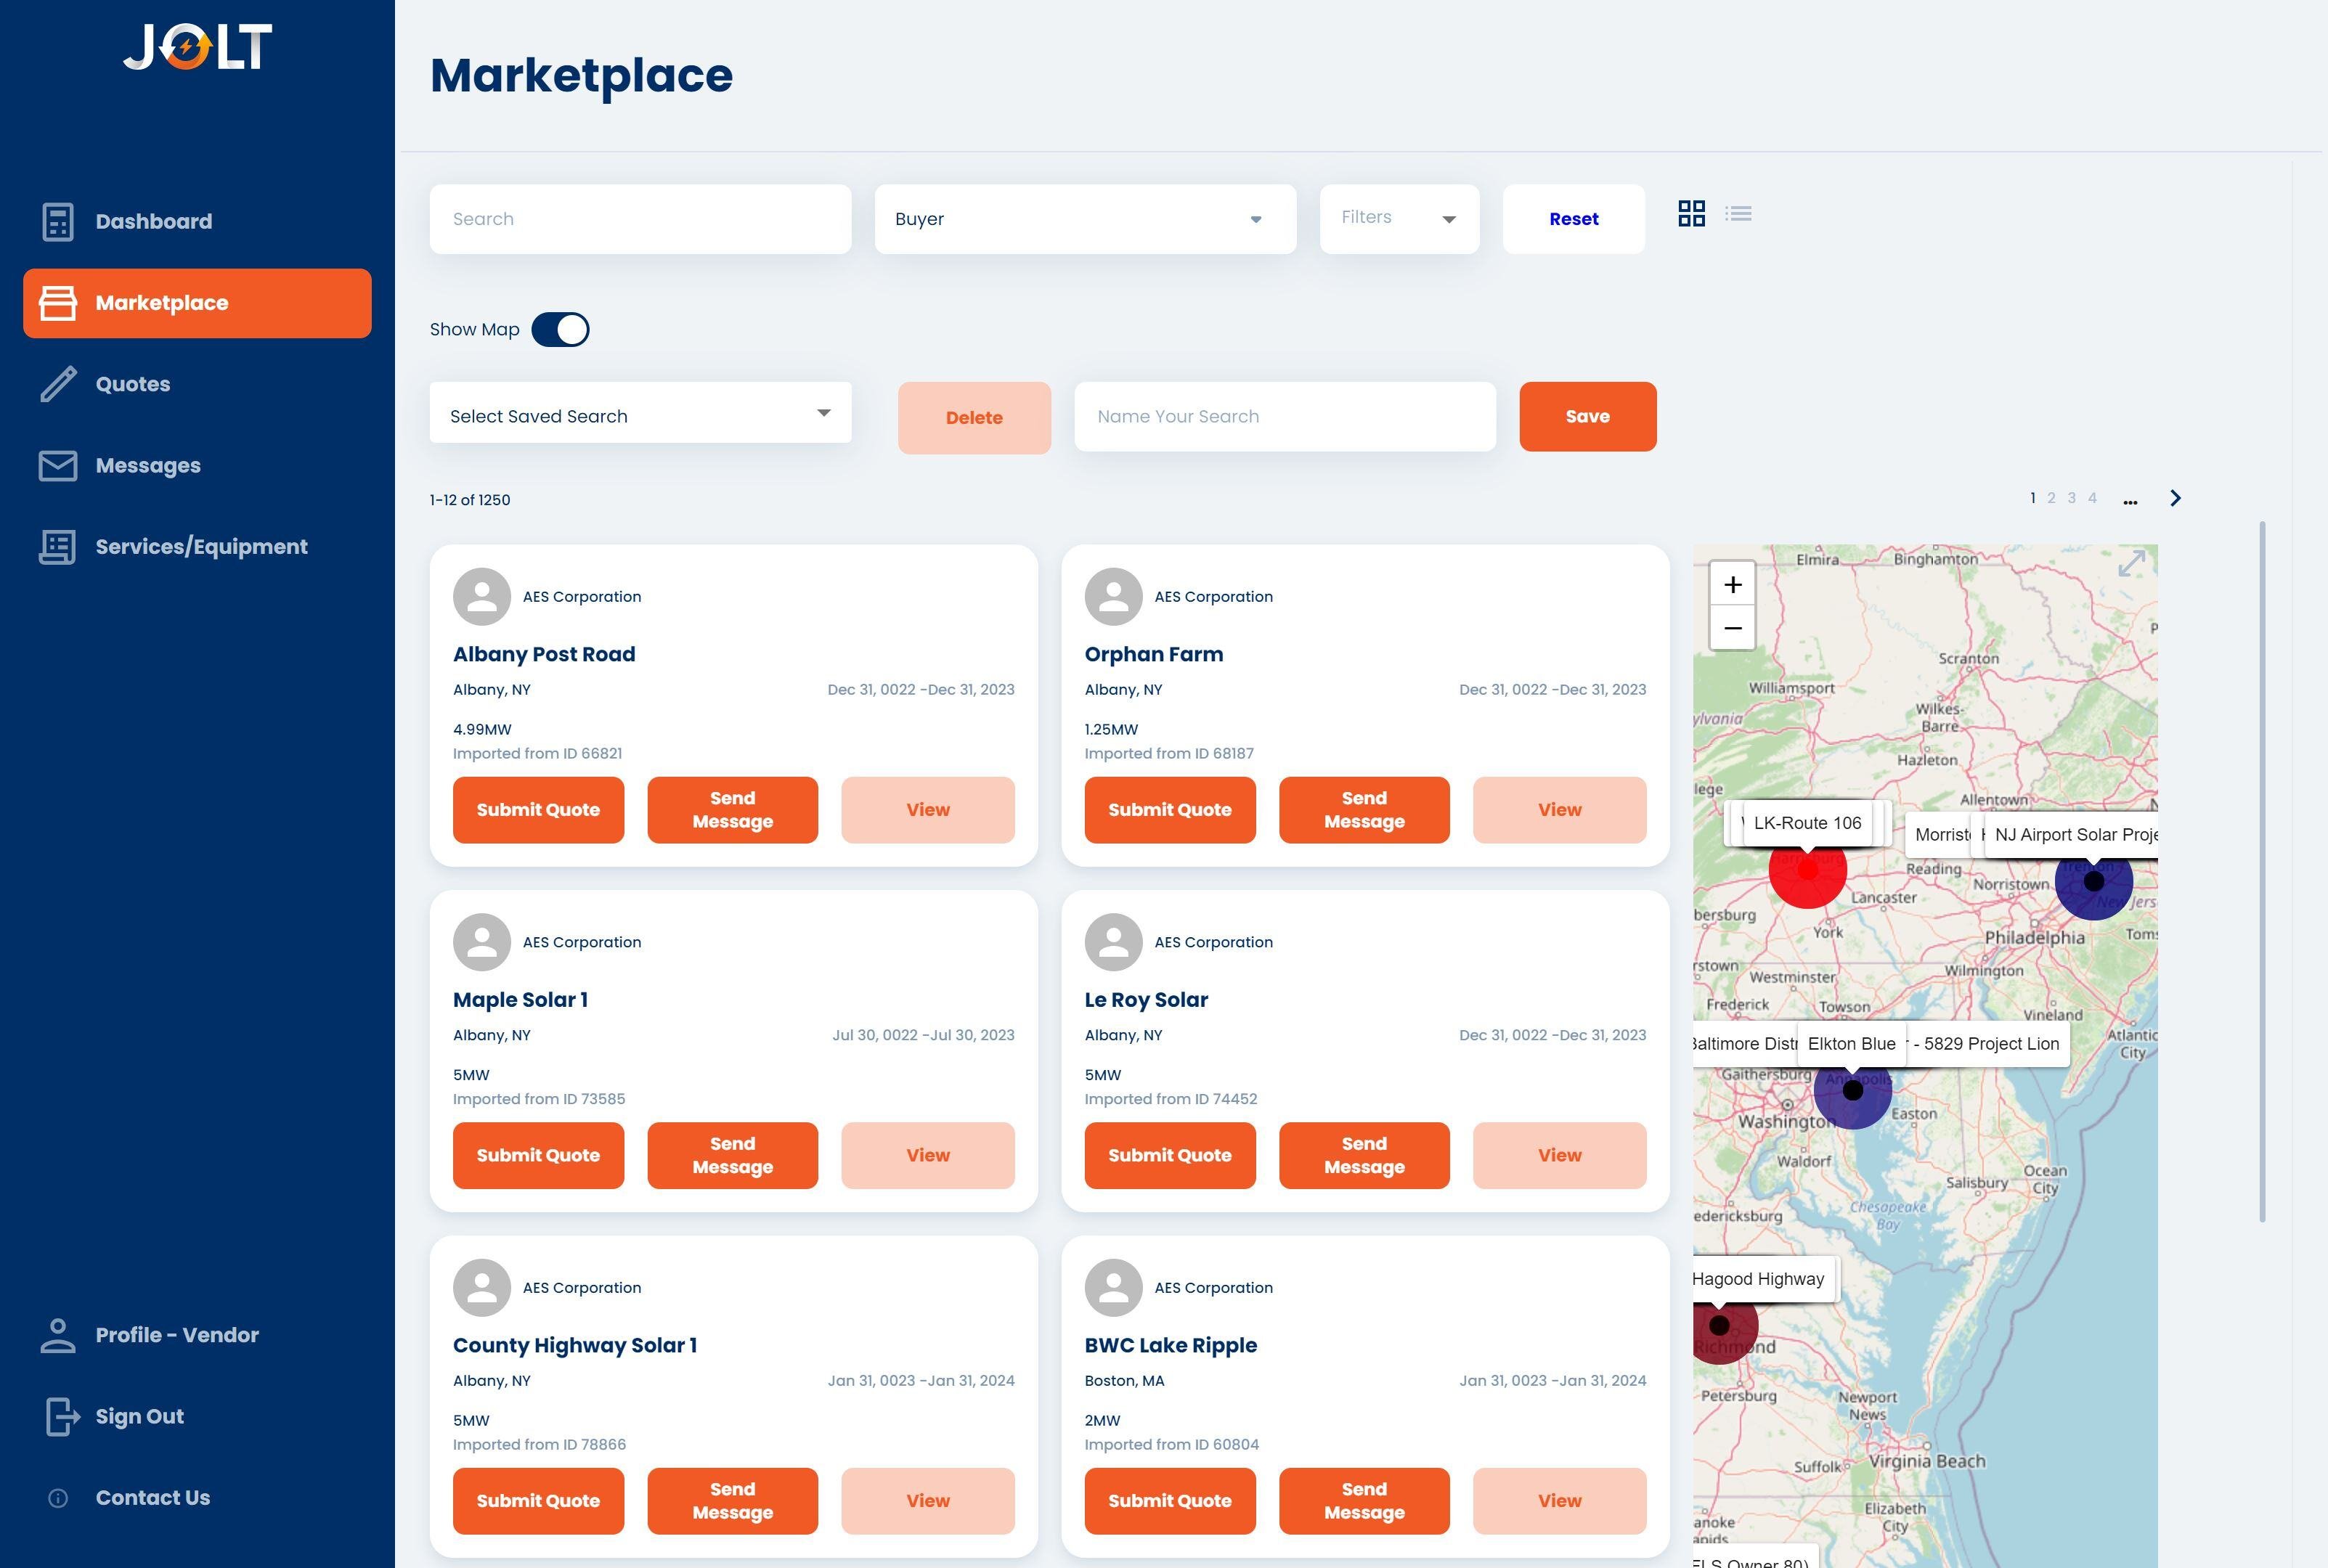
Task: Open the Messages section
Action: [x=147, y=465]
